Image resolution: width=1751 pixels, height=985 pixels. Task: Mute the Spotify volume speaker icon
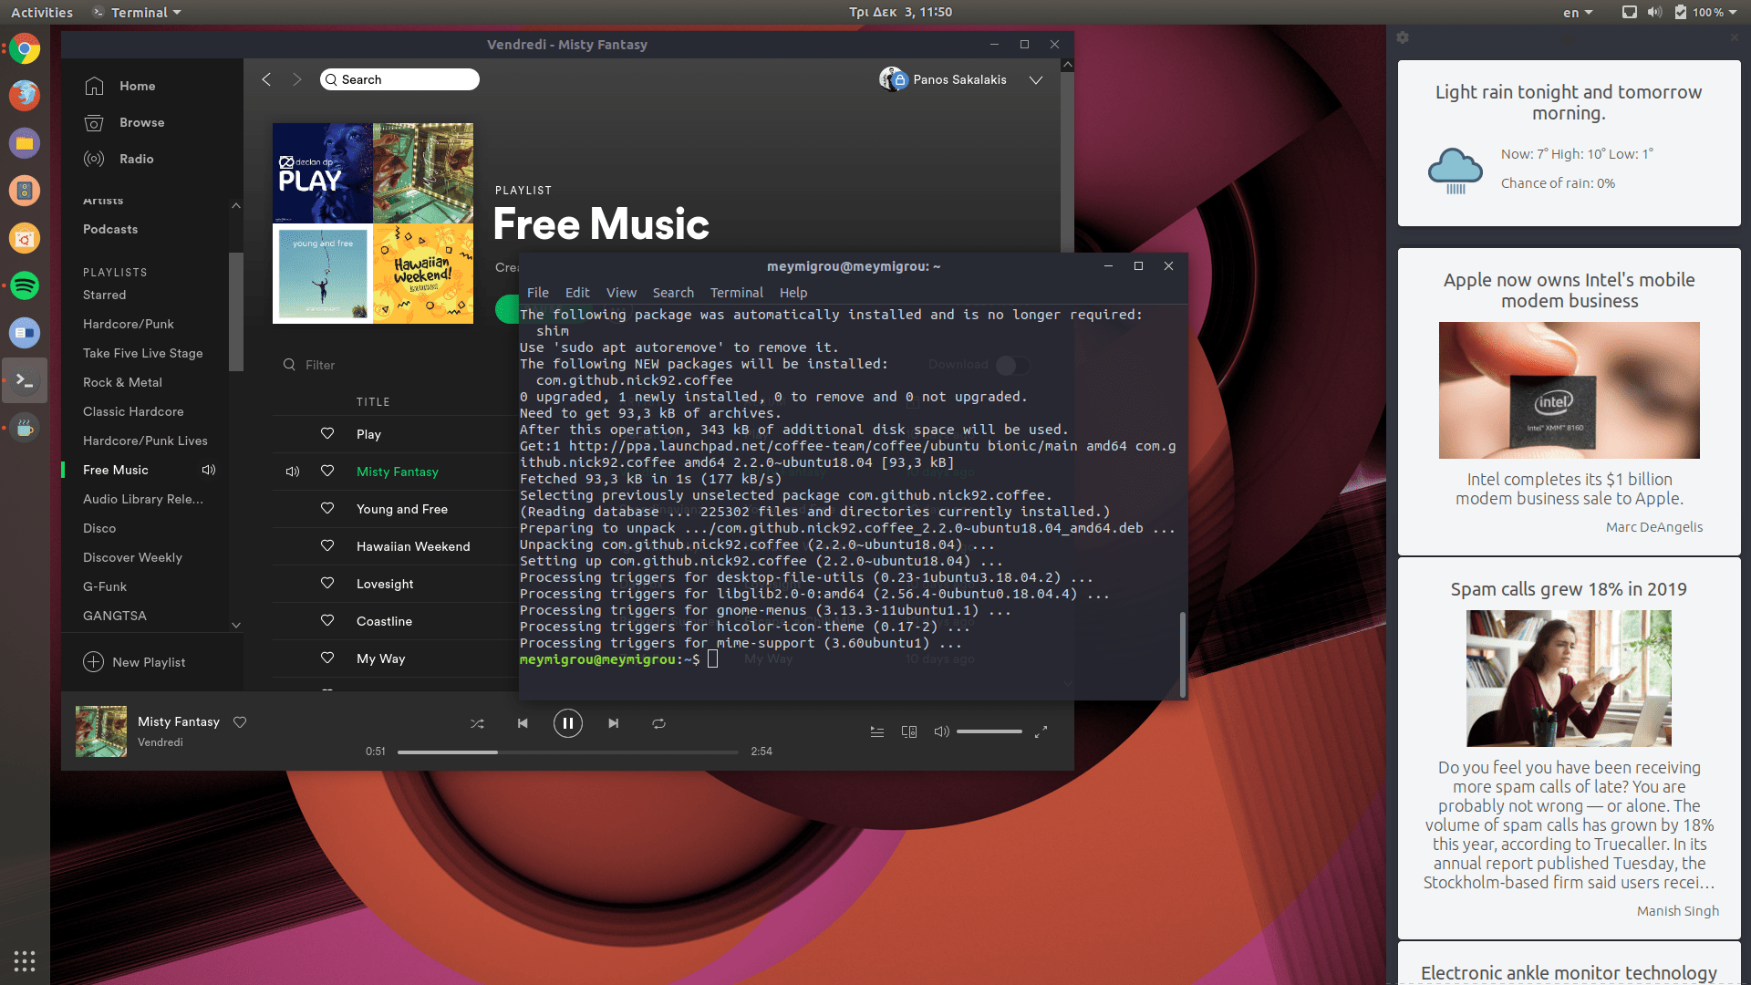[x=941, y=731]
